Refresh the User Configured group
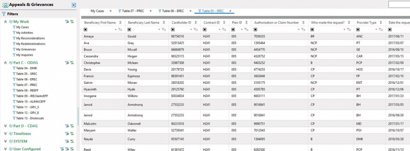 72,149
